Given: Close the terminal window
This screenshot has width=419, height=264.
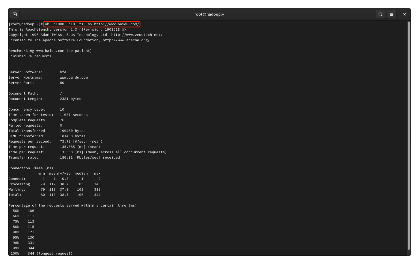Looking at the screenshot, I should (404, 14).
